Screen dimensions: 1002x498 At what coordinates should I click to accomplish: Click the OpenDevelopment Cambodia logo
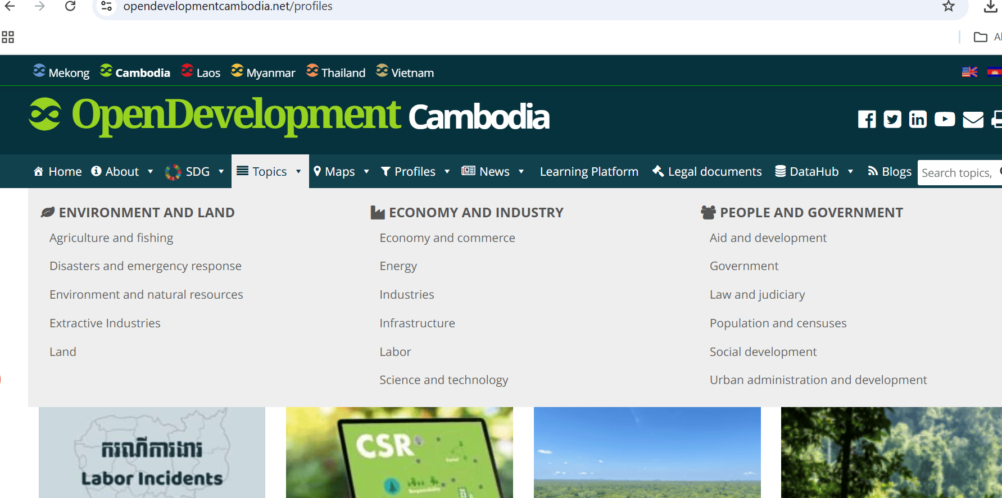coord(289,116)
